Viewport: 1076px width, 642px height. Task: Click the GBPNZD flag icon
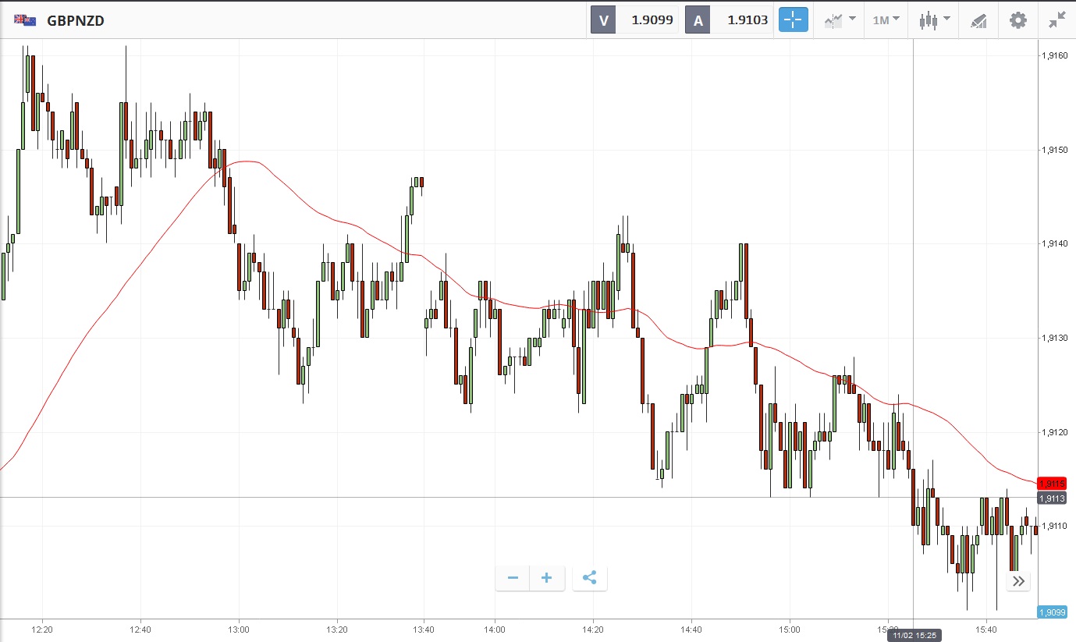24,20
